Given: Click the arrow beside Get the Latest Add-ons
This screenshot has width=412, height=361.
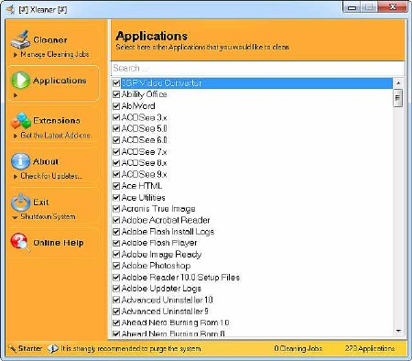Looking at the screenshot, I should point(16,136).
